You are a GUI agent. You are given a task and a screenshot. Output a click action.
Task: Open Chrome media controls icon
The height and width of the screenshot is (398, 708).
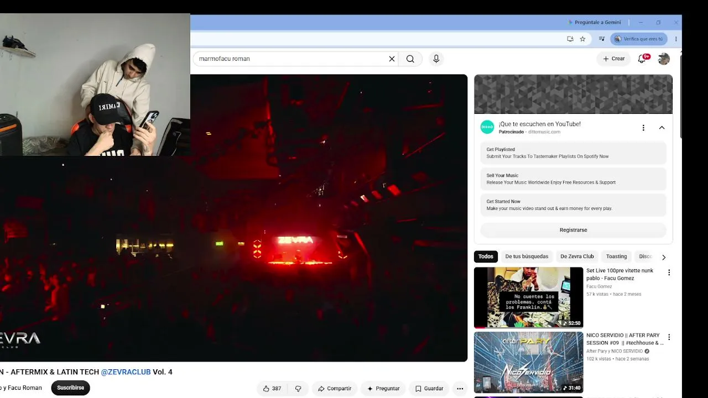(602, 39)
